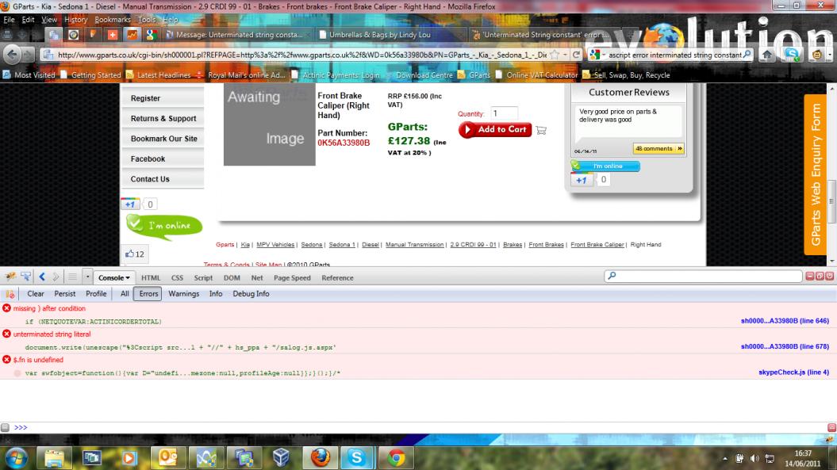
Task: Open the 48 comments reviews button
Action: click(x=658, y=149)
